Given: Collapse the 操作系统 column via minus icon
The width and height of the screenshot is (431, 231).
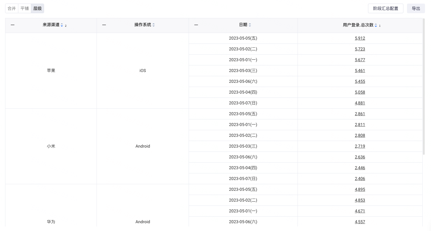Looking at the screenshot, I should pyautogui.click(x=104, y=25).
